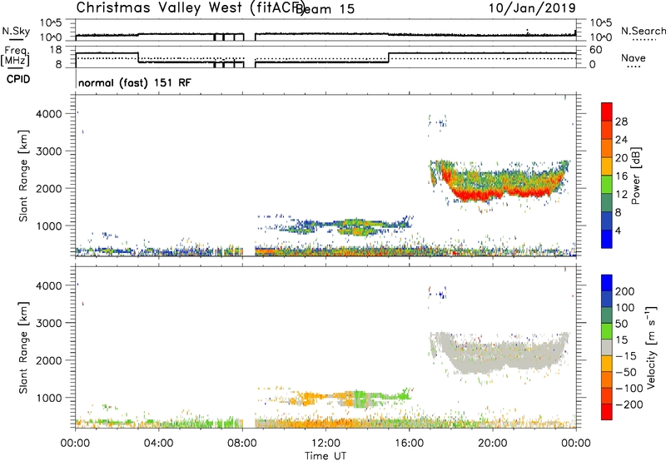Viewport: 666px width, 461px height.
Task: Click the frequency trace in the Freq. panel
Action: (326, 58)
